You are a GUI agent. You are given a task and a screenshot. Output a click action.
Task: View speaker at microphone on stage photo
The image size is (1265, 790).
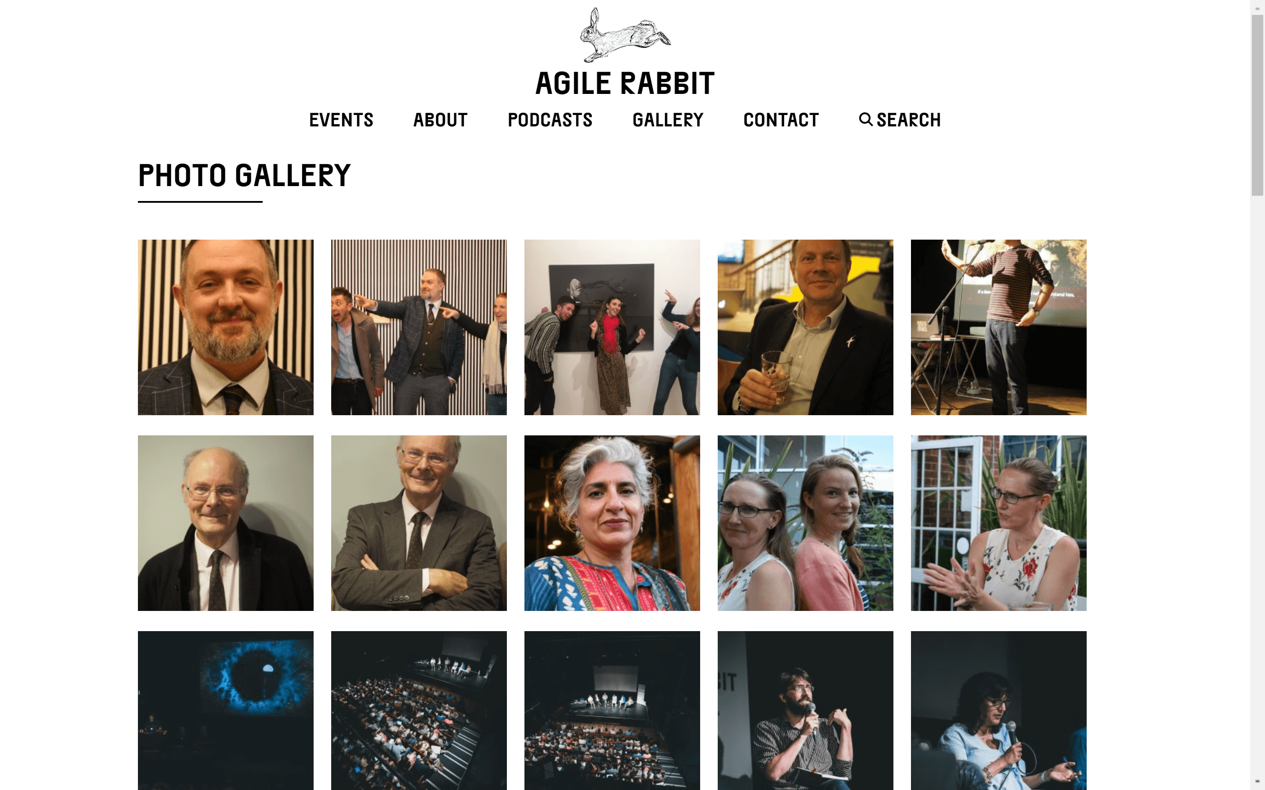(998, 327)
